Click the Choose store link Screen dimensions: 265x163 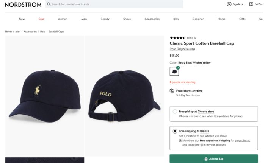pos(206,112)
